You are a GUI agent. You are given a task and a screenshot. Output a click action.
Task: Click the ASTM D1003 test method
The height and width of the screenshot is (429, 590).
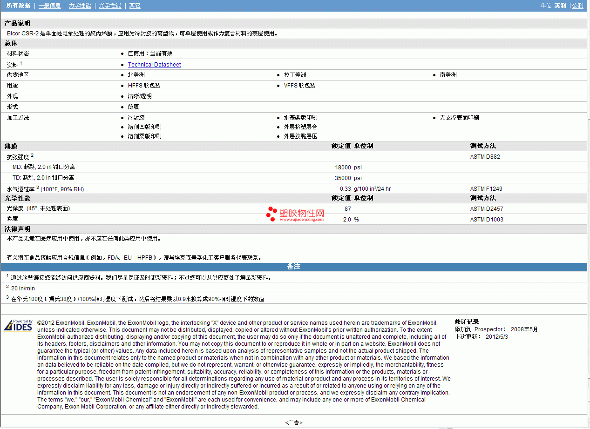[487, 220]
